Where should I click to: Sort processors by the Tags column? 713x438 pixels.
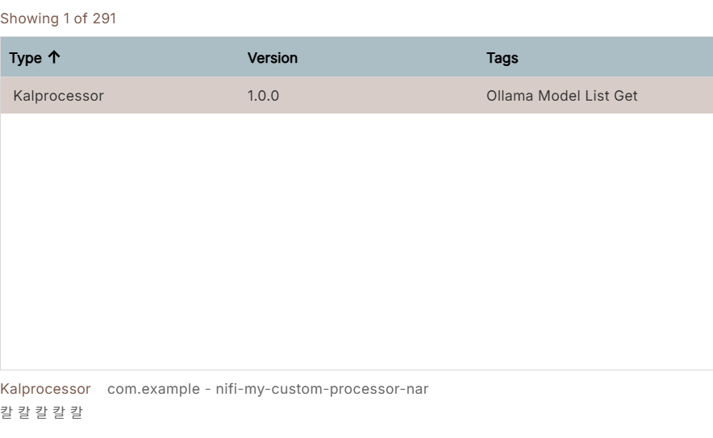point(502,58)
